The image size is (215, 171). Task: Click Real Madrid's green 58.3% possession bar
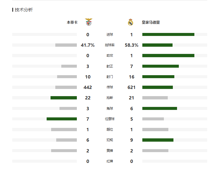point(157,45)
